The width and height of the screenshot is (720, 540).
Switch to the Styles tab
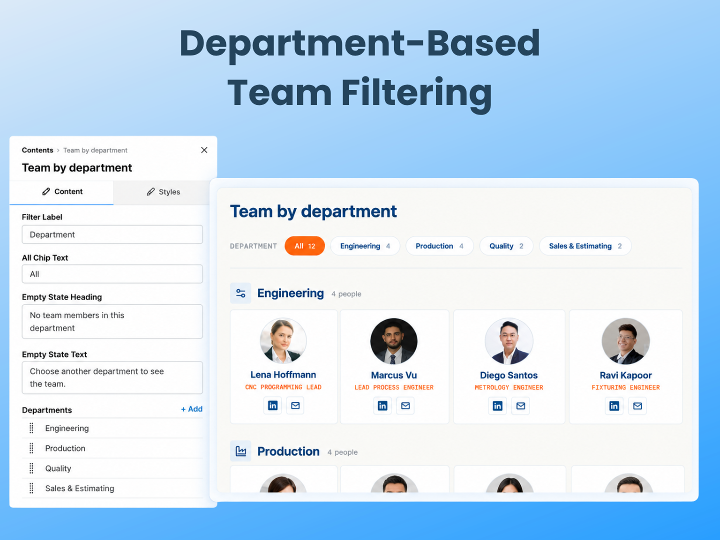point(163,192)
